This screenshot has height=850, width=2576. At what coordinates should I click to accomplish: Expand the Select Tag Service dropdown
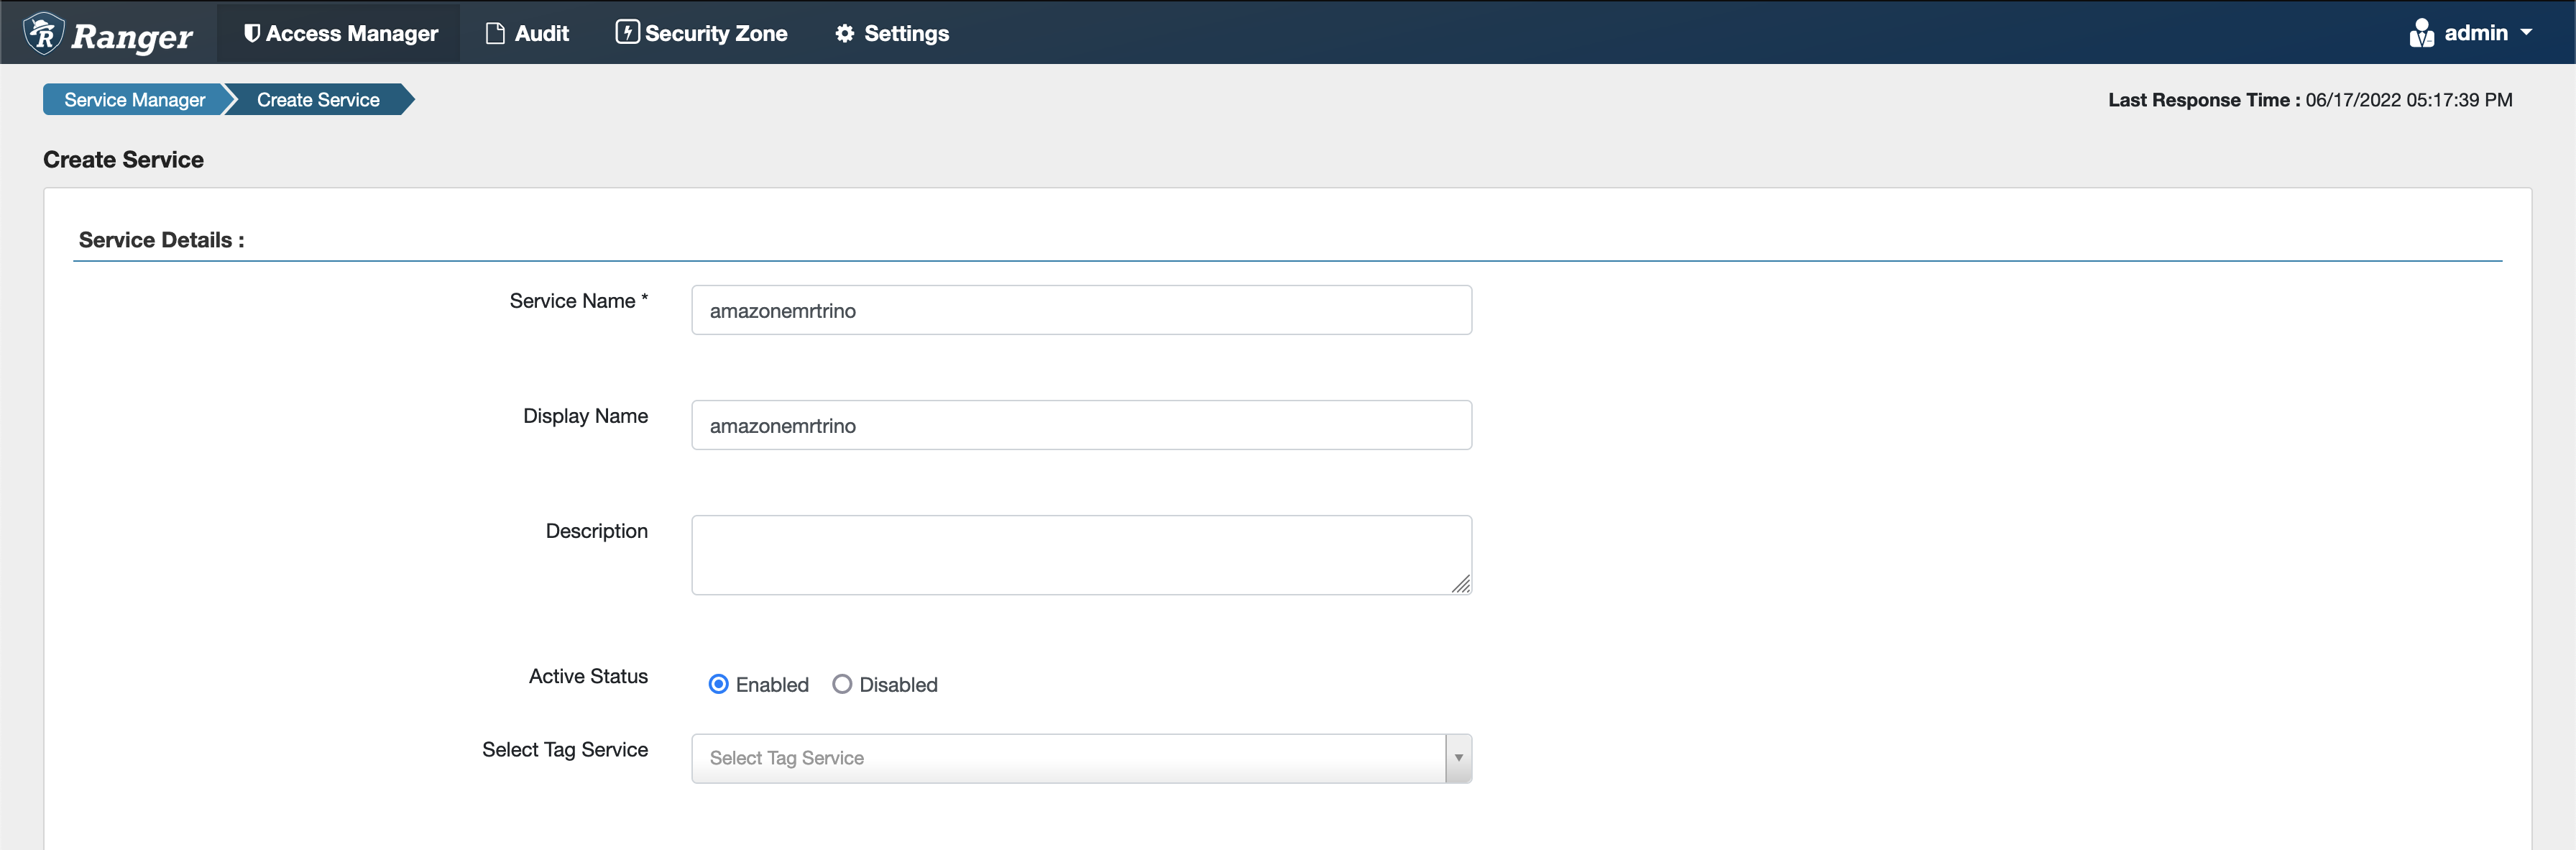[x=1454, y=758]
